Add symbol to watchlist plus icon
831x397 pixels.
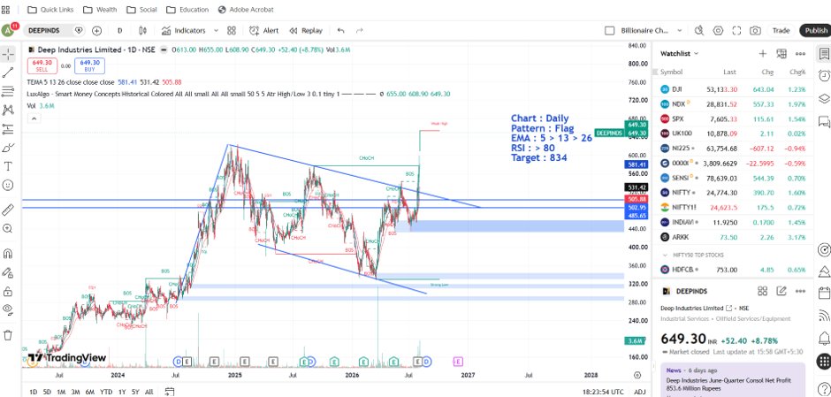(x=763, y=54)
